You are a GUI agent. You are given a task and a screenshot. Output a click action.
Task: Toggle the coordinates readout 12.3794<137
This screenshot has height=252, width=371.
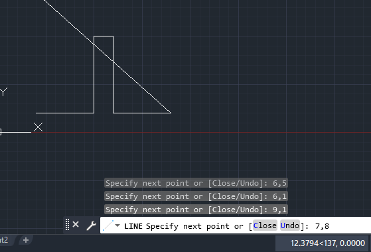coord(328,243)
